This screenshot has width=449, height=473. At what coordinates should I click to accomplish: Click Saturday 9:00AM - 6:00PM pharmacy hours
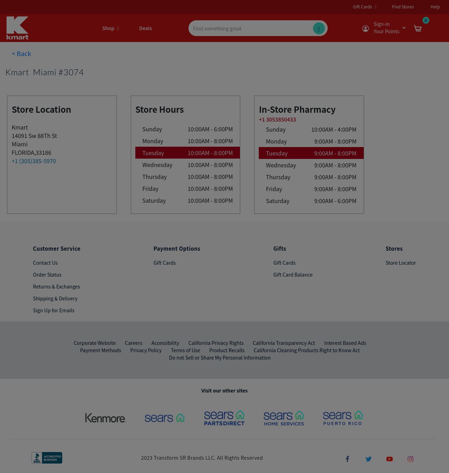click(x=311, y=201)
